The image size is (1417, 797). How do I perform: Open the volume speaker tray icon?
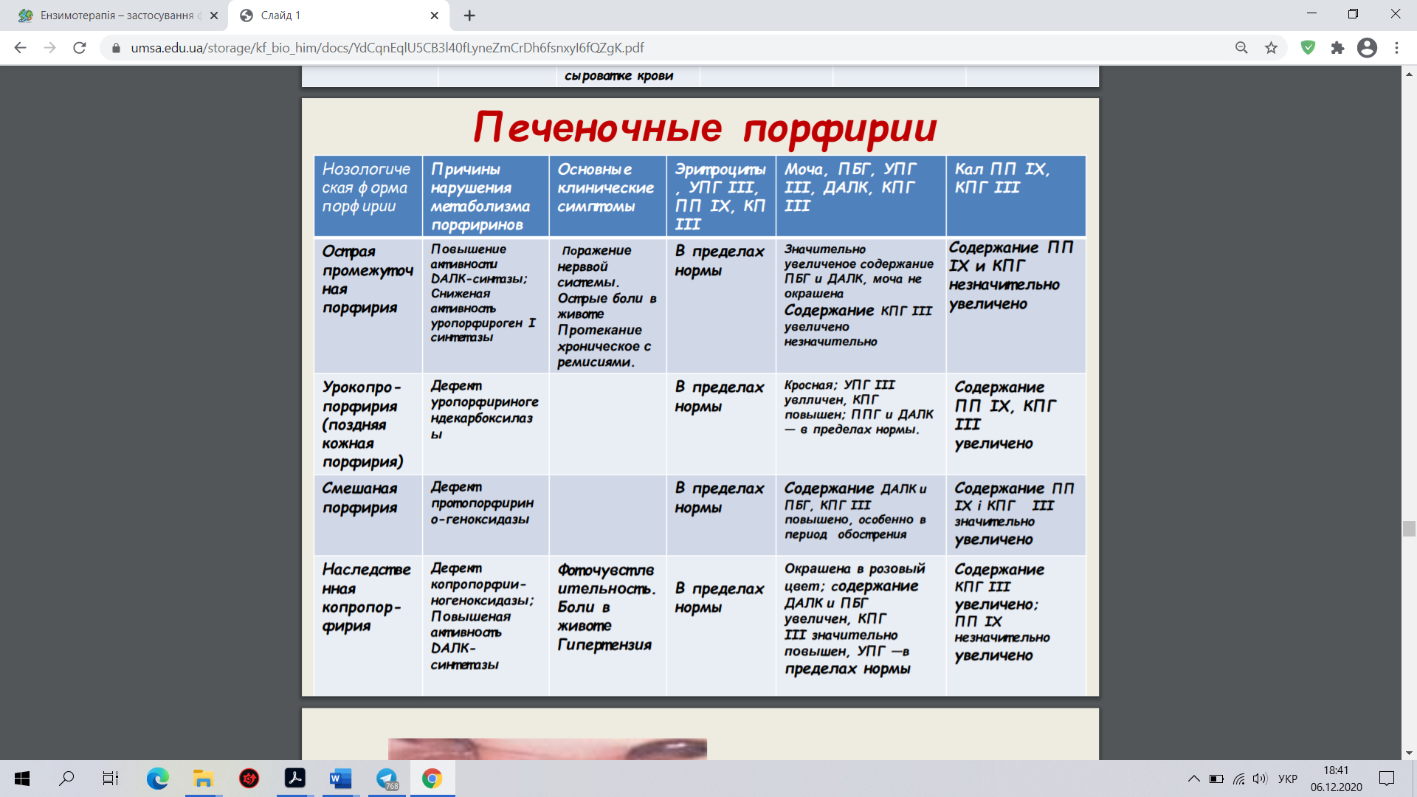point(1260,779)
